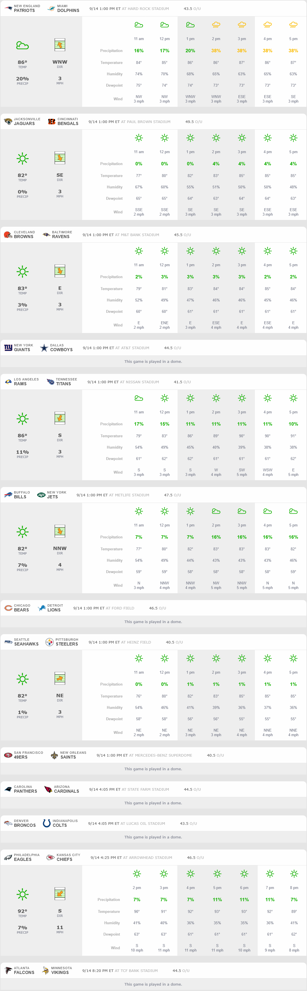Open the BENGALS team name link
This screenshot has height=991, width=307.
pos(68,124)
